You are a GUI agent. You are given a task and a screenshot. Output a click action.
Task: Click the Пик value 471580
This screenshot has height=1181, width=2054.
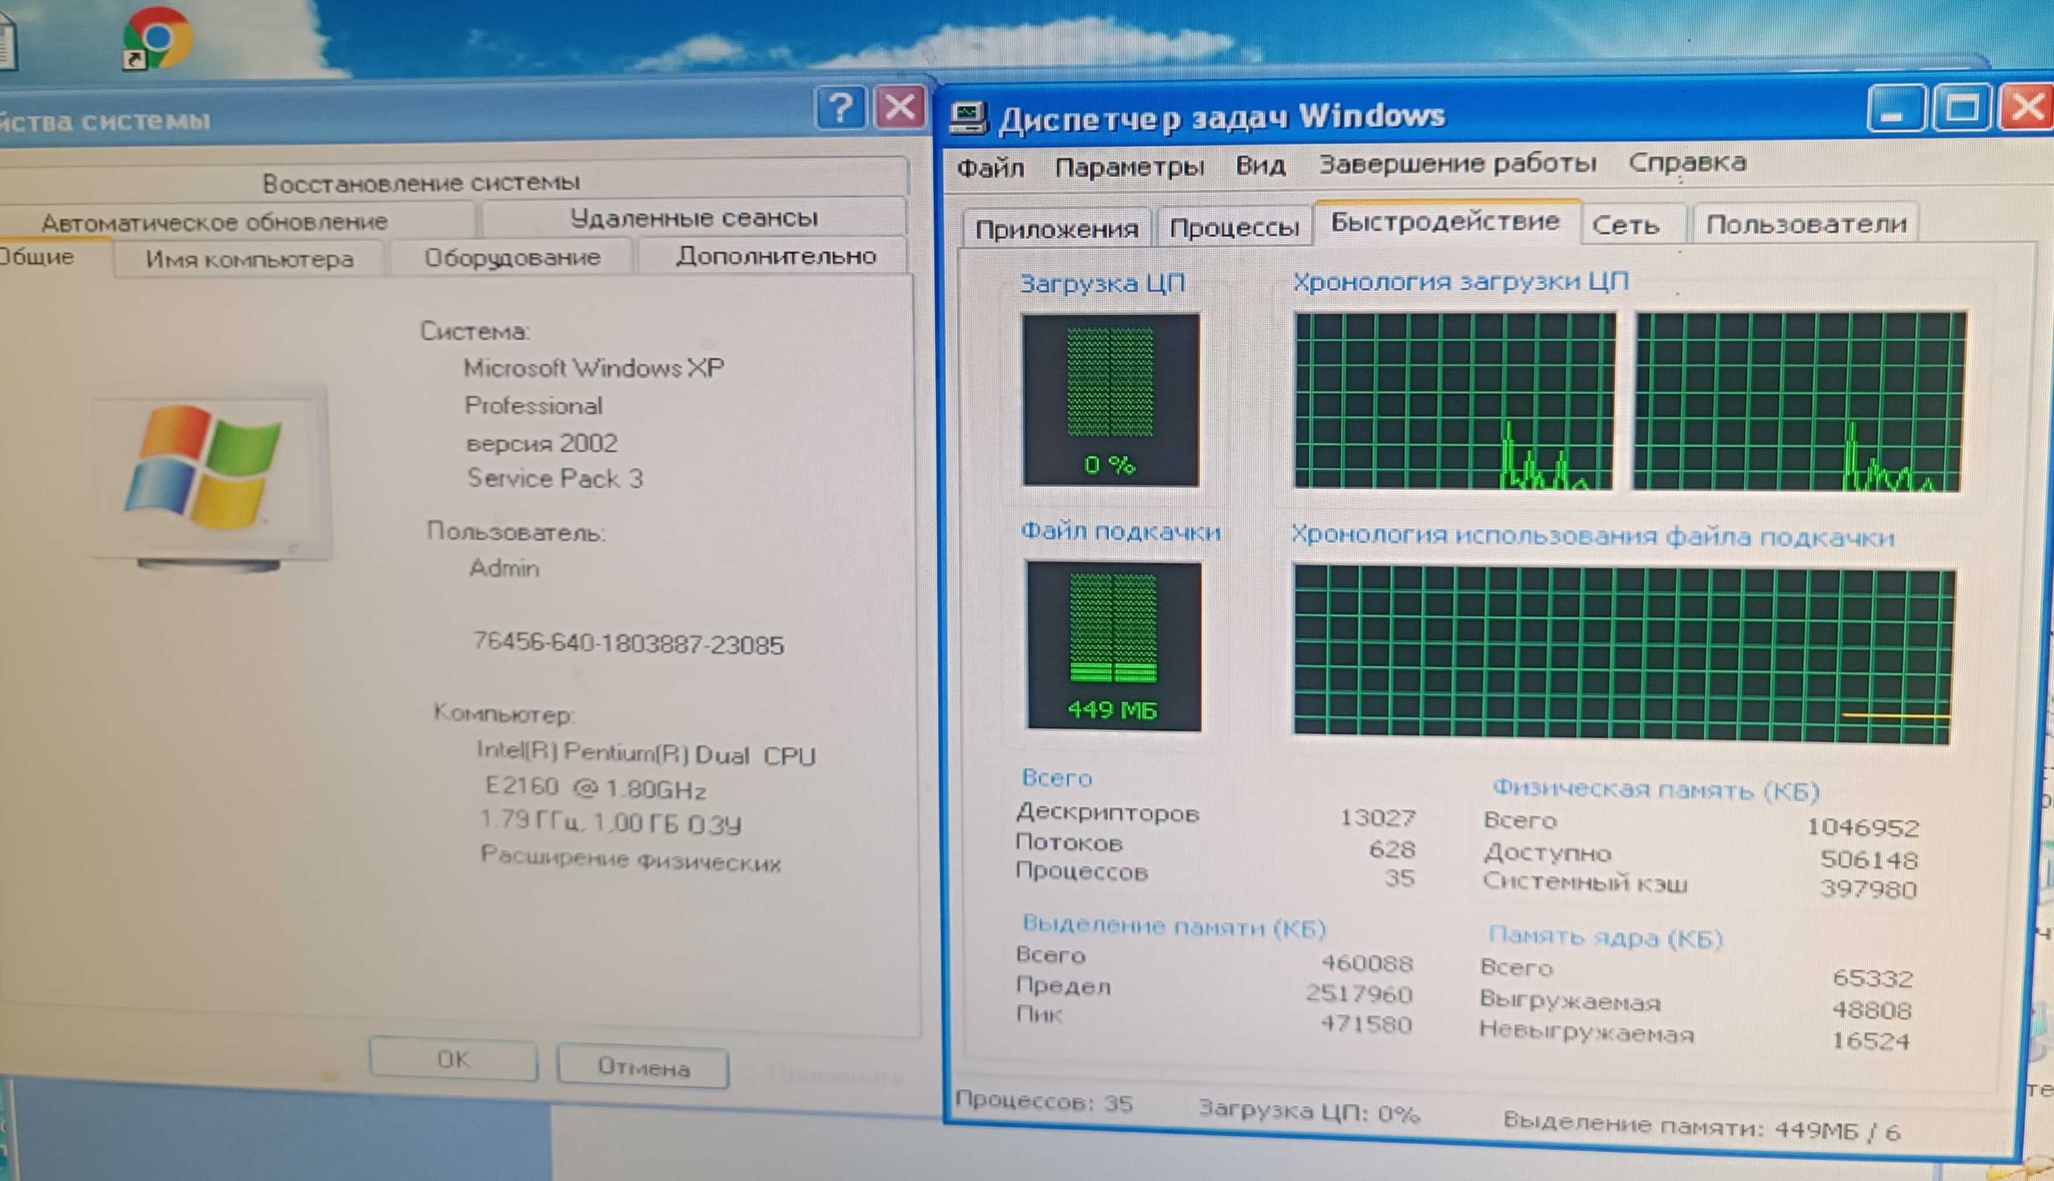point(1366,1024)
